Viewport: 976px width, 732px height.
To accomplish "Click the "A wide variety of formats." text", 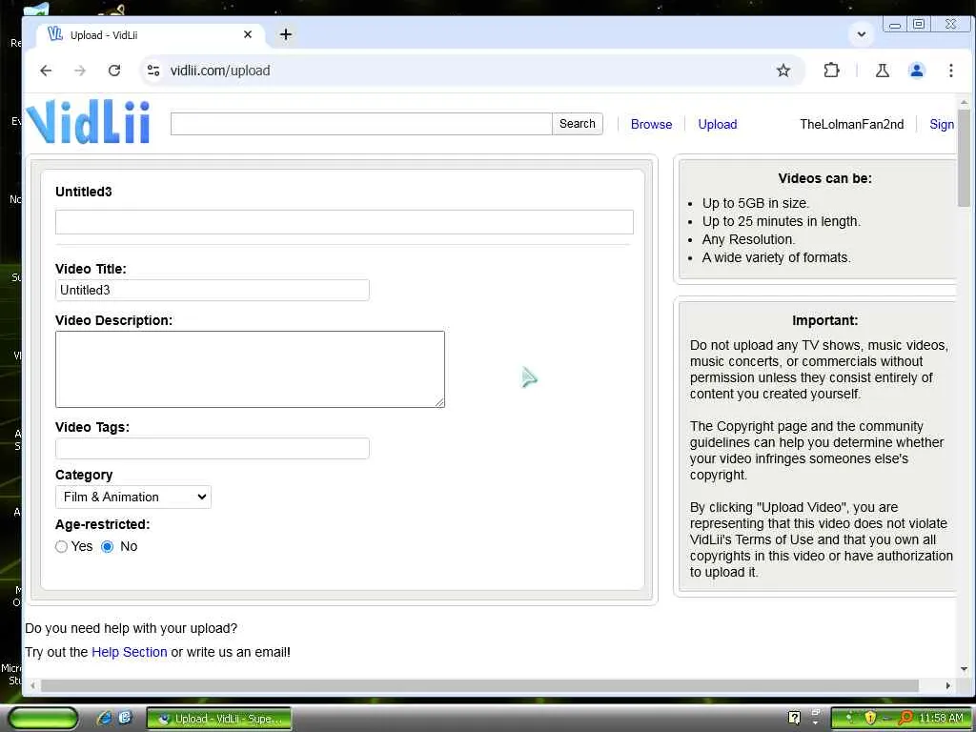I will coord(776,257).
